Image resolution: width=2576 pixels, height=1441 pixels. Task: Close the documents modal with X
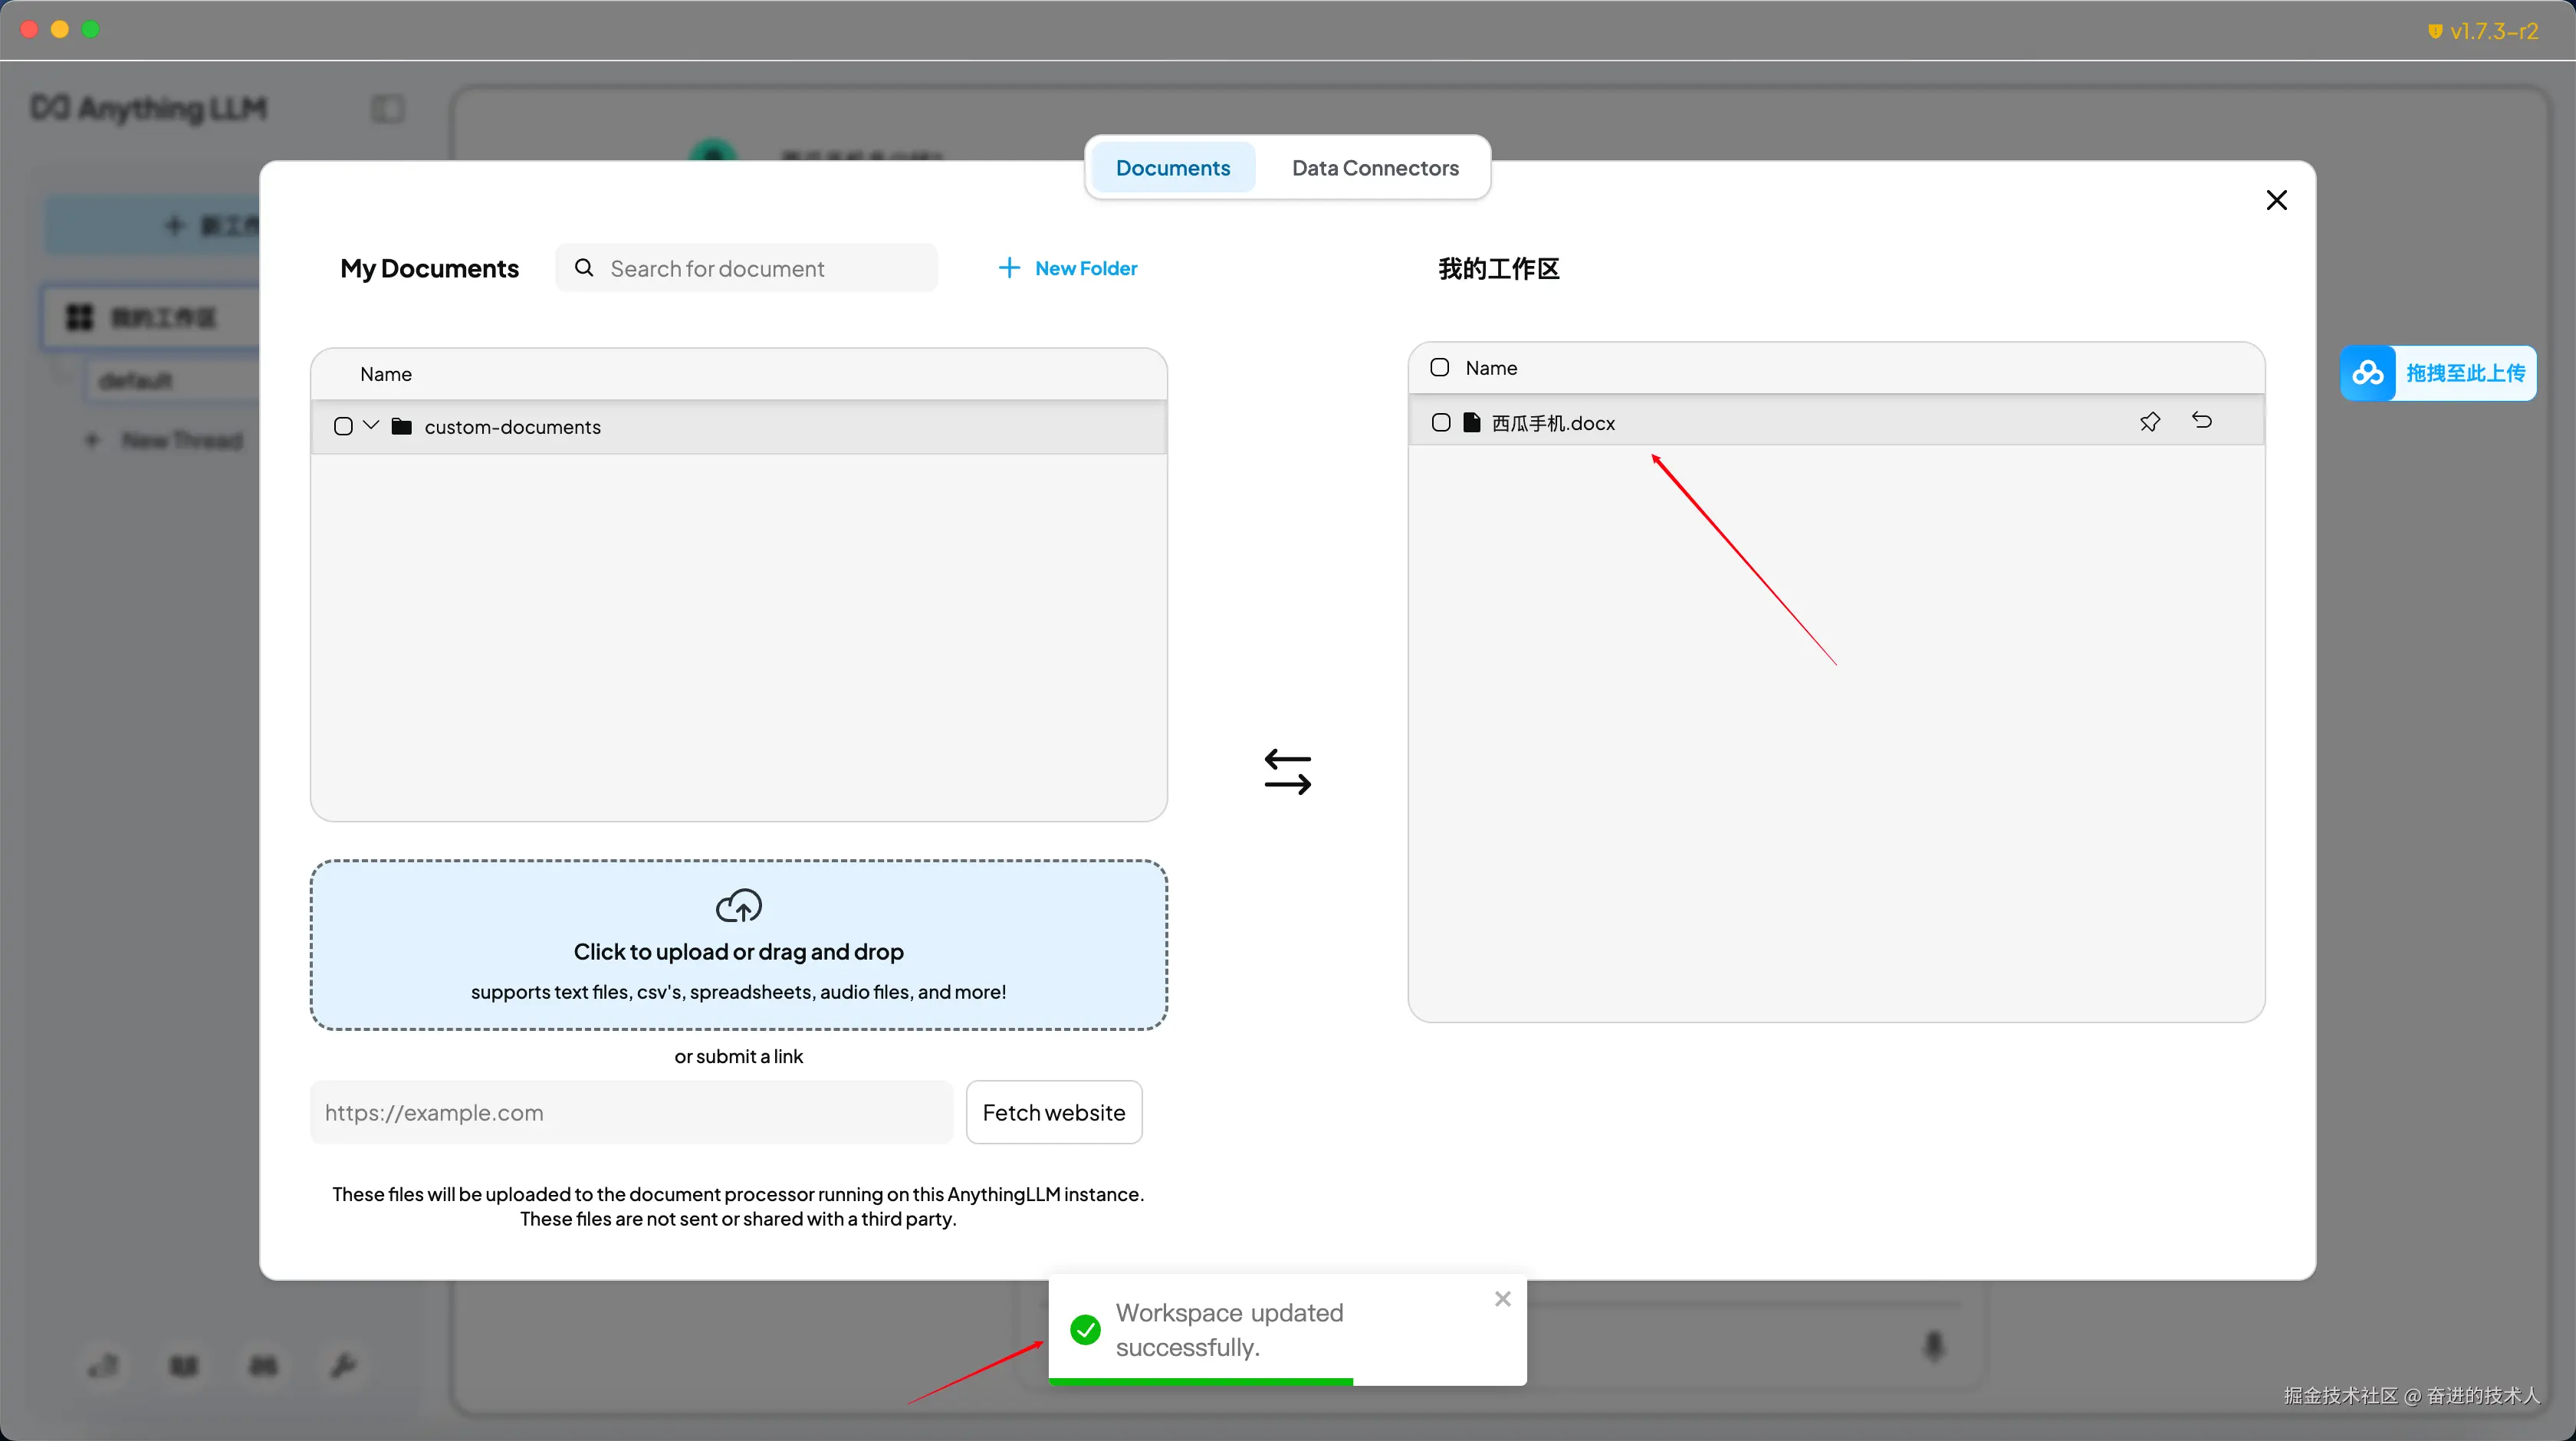2276,200
